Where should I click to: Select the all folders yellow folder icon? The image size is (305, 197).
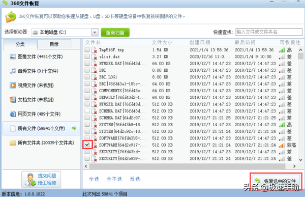(13, 143)
